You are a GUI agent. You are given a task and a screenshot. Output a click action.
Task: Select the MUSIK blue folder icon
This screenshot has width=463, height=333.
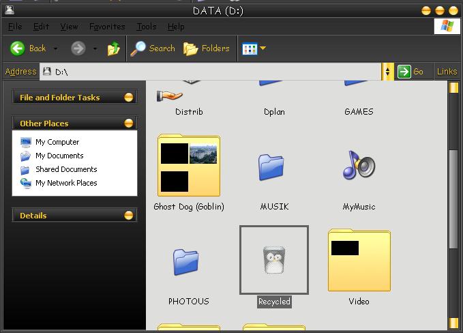(x=271, y=167)
